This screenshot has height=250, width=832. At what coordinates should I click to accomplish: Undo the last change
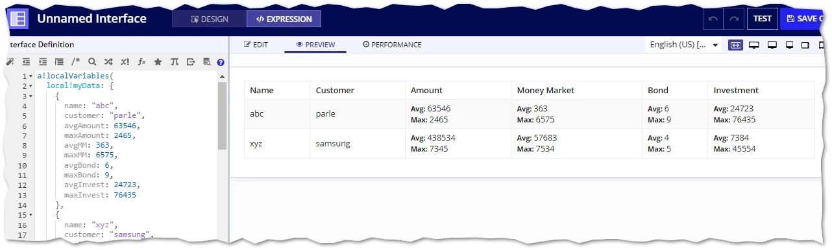tap(713, 19)
